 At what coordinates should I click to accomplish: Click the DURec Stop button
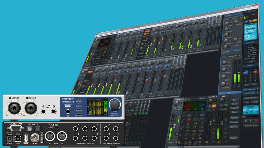coord(246,121)
